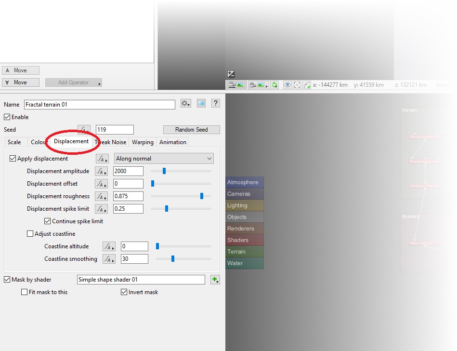Click the Coastline smoothing field showing 30
This screenshot has height=351, width=457.
click(134, 259)
